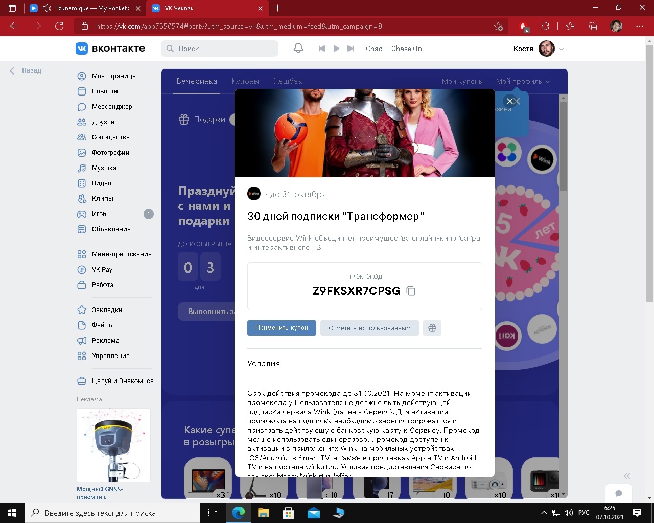Click the Поиск search field
The image size is (654, 523).
(x=220, y=49)
